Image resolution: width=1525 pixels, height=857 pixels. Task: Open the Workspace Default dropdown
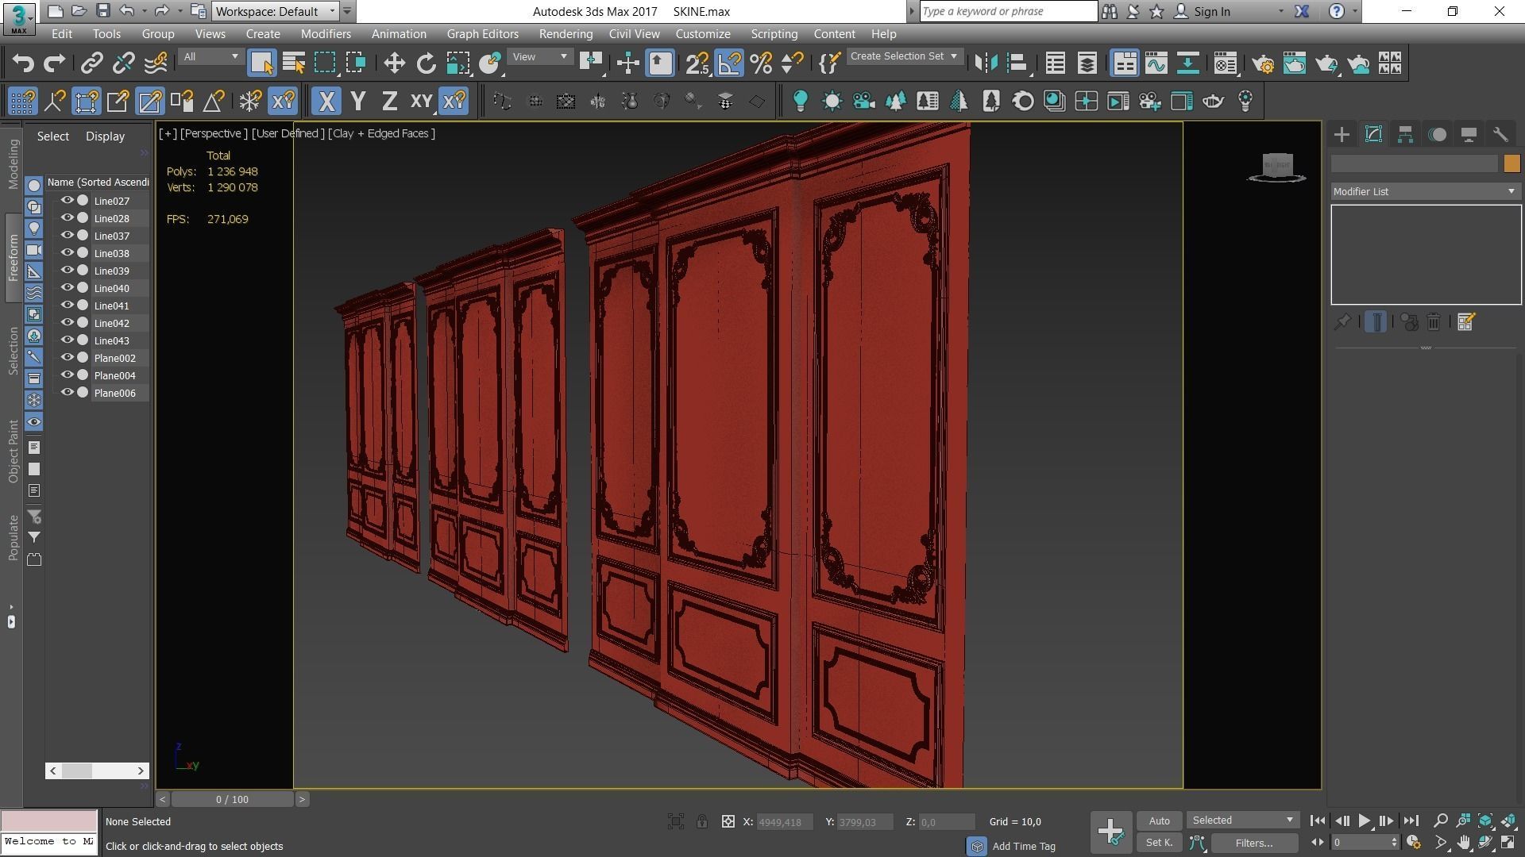pos(276,11)
